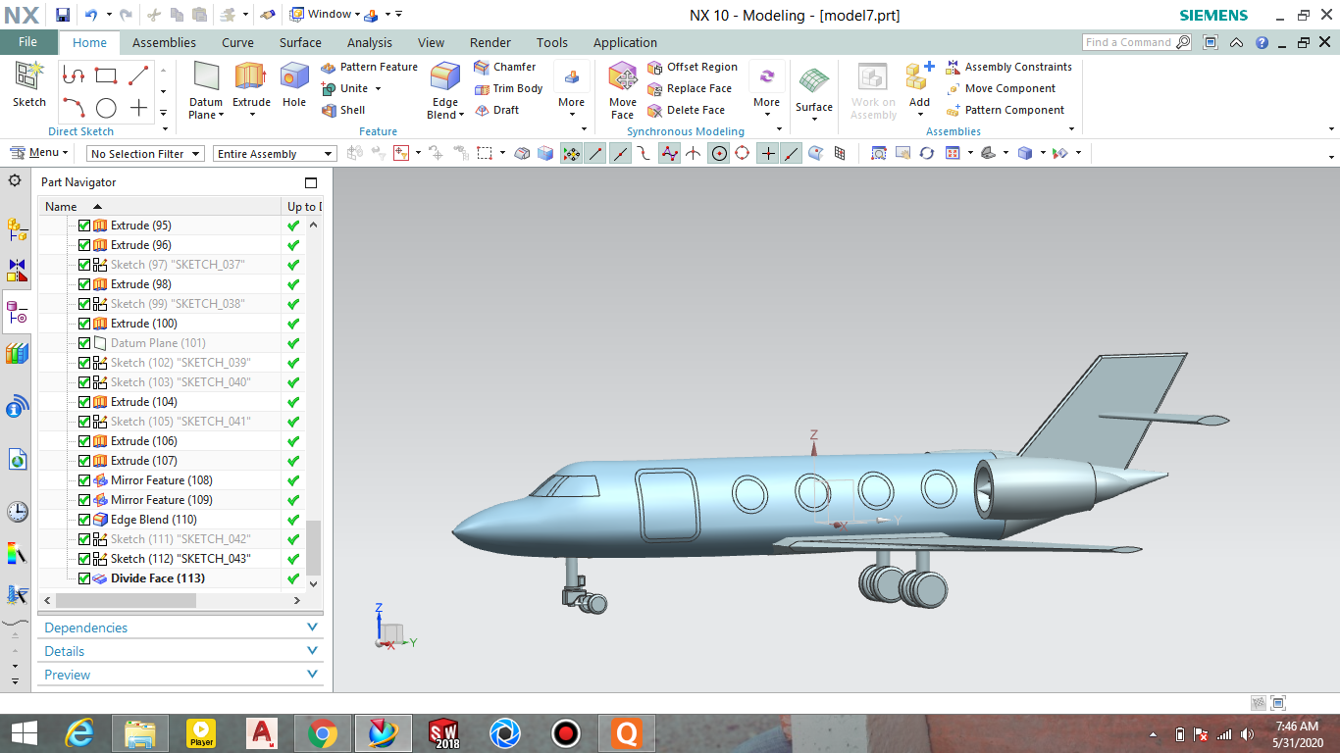Suppress Mirror Feature (108) via its checkbox
This screenshot has height=753, width=1340.
[x=83, y=480]
